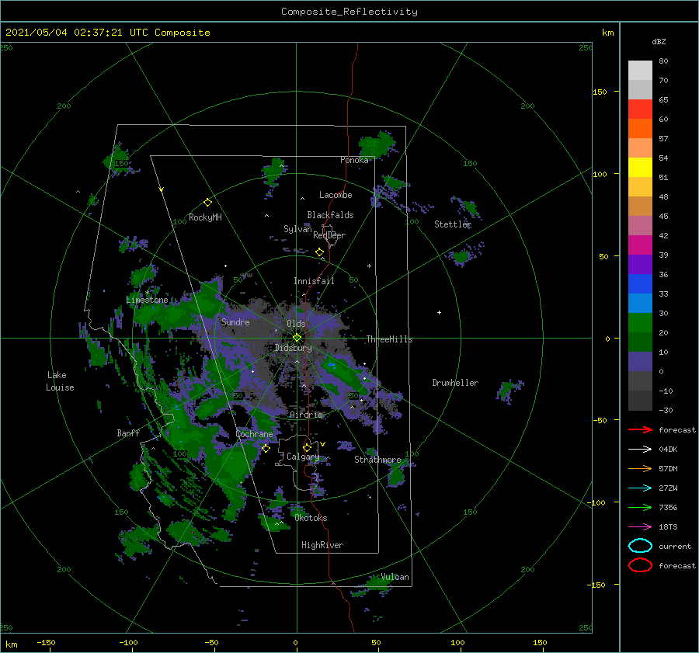Click the yellow km label at top right
699x653 pixels.
pyautogui.click(x=607, y=33)
